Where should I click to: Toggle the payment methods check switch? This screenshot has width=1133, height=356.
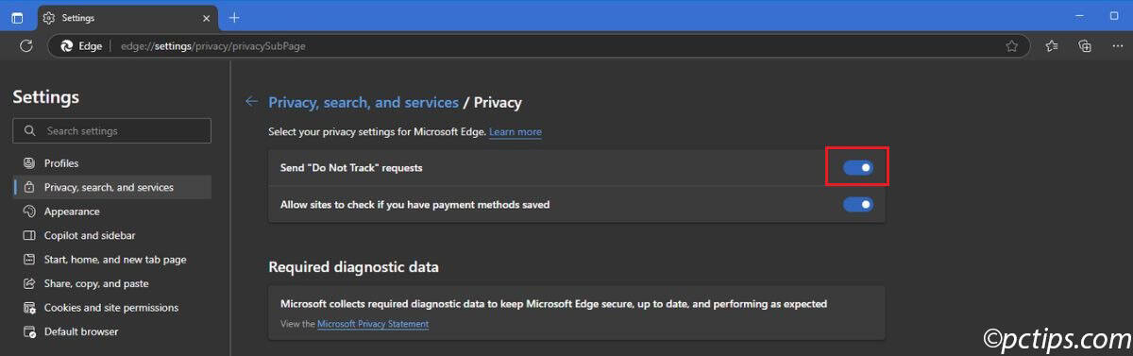click(x=858, y=204)
